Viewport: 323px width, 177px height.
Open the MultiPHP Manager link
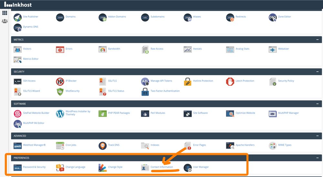click(288, 113)
